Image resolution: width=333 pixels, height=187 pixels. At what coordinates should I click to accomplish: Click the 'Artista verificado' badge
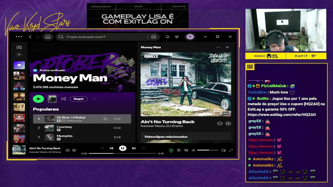tap(49, 70)
